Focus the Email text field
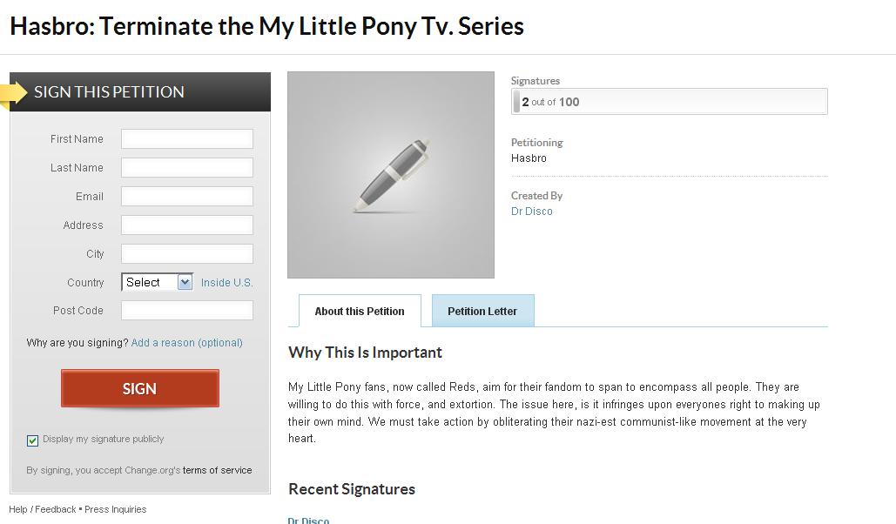 tap(187, 197)
